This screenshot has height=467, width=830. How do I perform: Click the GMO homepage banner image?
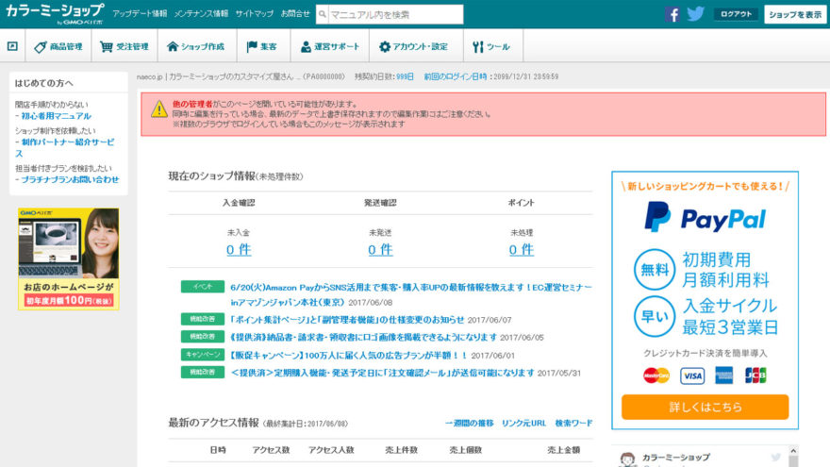68,259
